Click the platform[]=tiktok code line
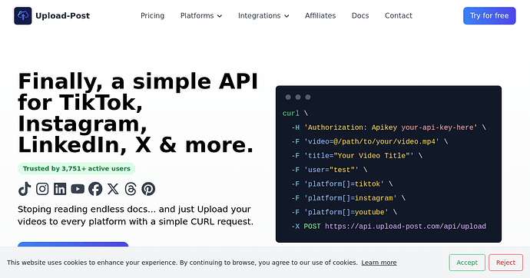The image size is (530, 278). (342, 184)
